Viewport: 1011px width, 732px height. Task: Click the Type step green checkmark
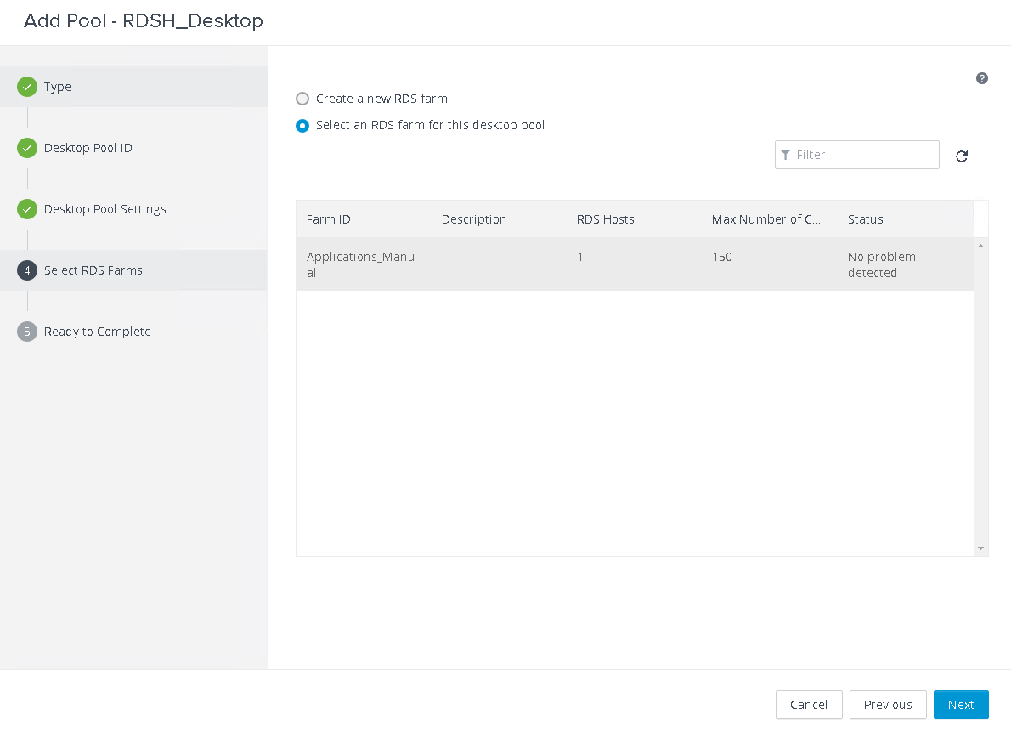tap(27, 87)
